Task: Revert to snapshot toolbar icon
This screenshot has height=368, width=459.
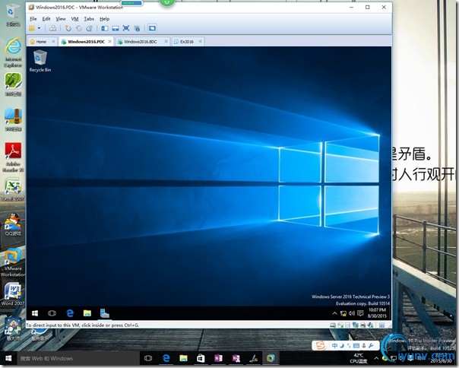Action: tap(79, 28)
